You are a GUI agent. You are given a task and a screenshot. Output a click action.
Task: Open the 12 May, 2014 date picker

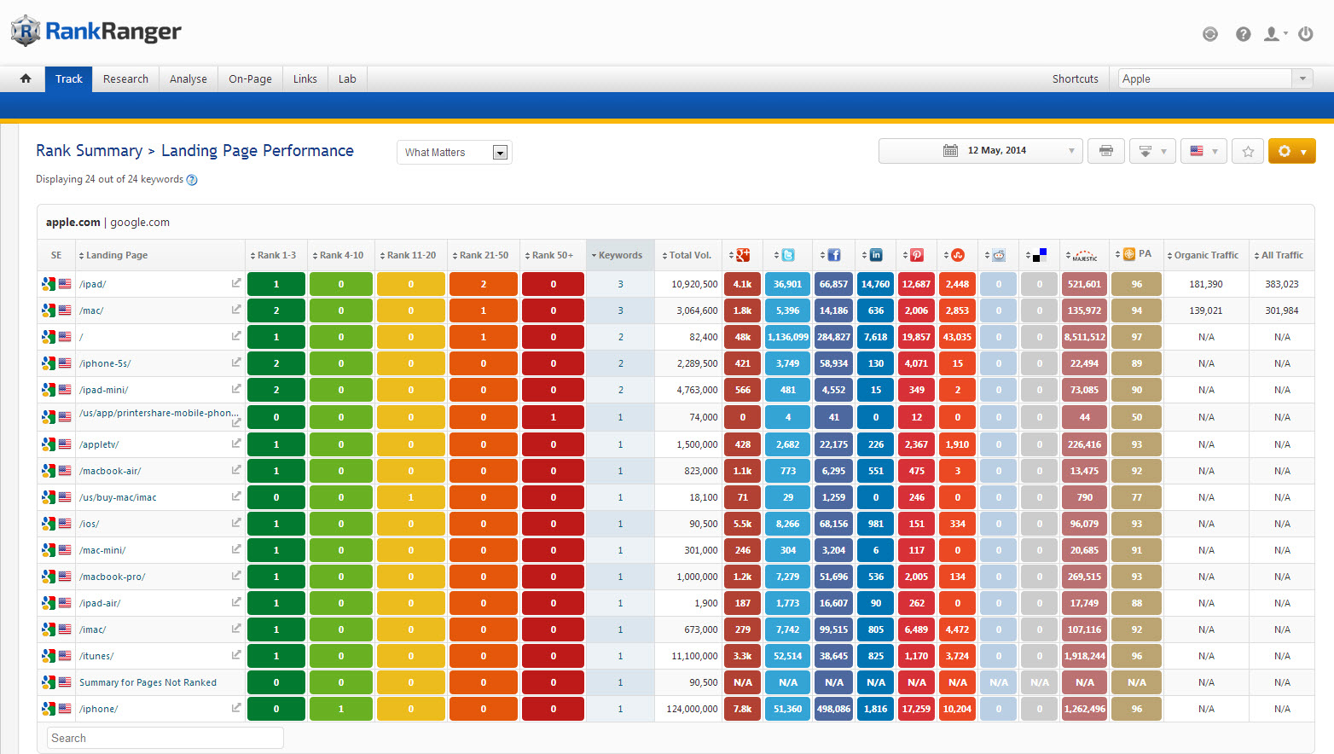980,151
